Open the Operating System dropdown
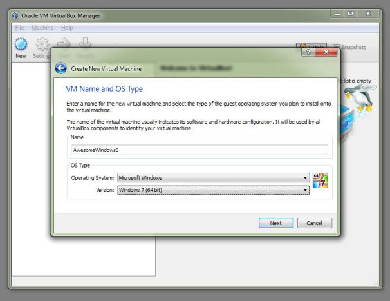The width and height of the screenshot is (390, 301). [x=214, y=178]
